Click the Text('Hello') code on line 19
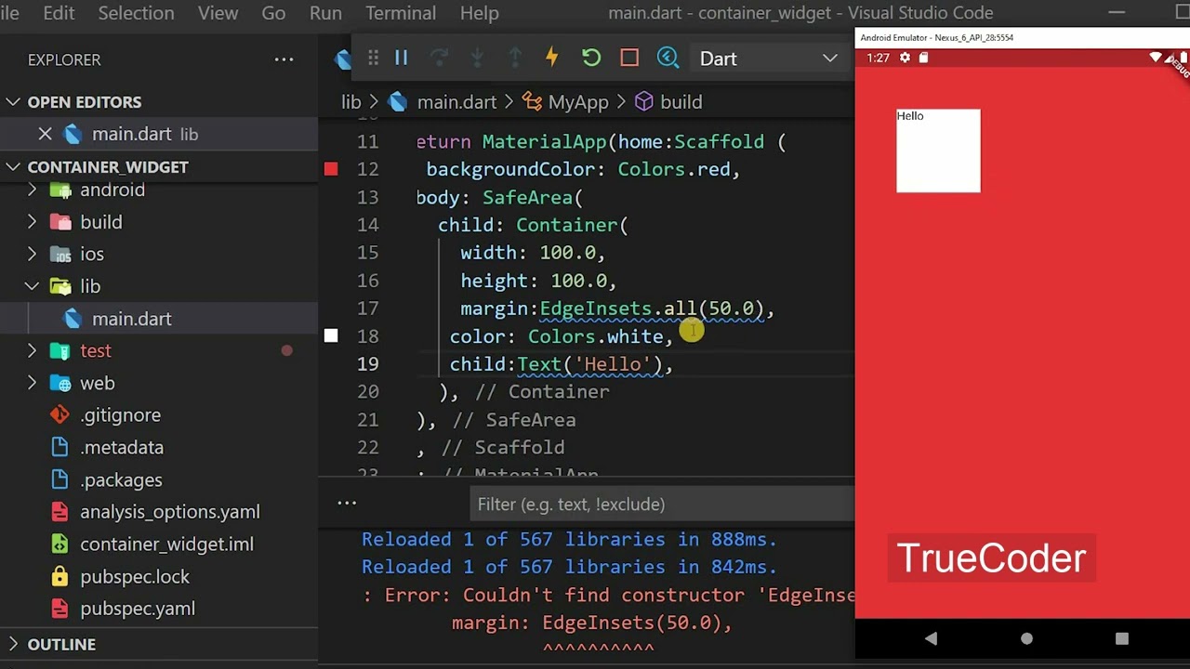1190x669 pixels. point(589,364)
